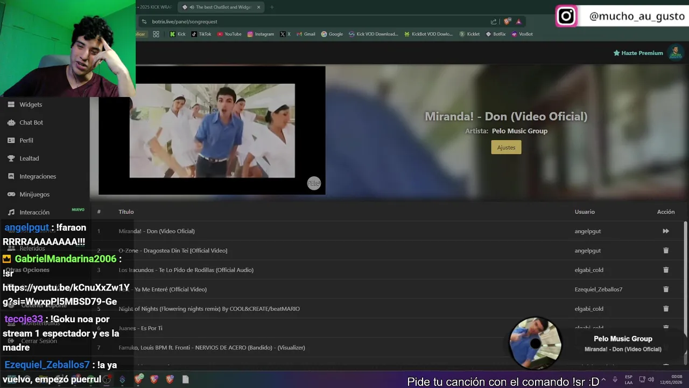Open the Lealtad trophy section
Viewport: 689px width, 388px height.
pyautogui.click(x=29, y=158)
